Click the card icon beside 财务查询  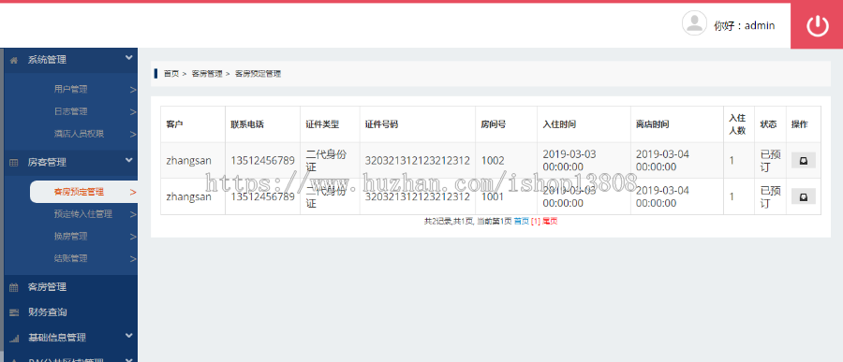pyautogui.click(x=14, y=312)
